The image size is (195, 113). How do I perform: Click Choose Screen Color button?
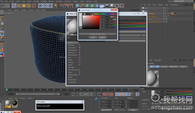(x=97, y=34)
